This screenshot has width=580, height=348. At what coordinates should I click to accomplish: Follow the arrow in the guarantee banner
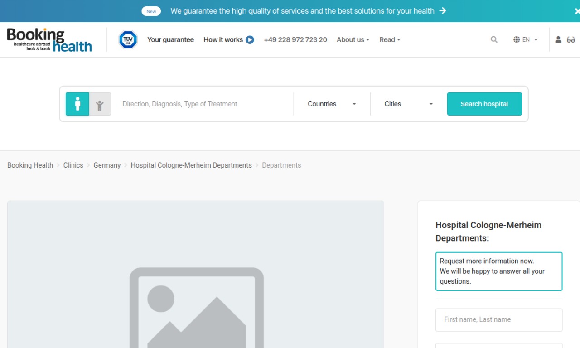coord(443,11)
